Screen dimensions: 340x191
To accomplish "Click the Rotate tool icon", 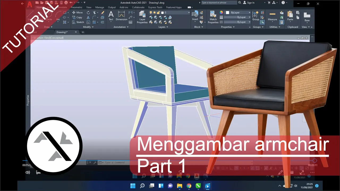I will [x=88, y=12].
